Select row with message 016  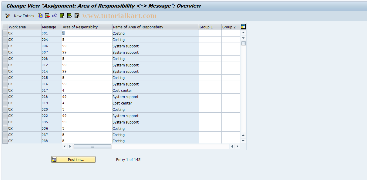coord(5,84)
